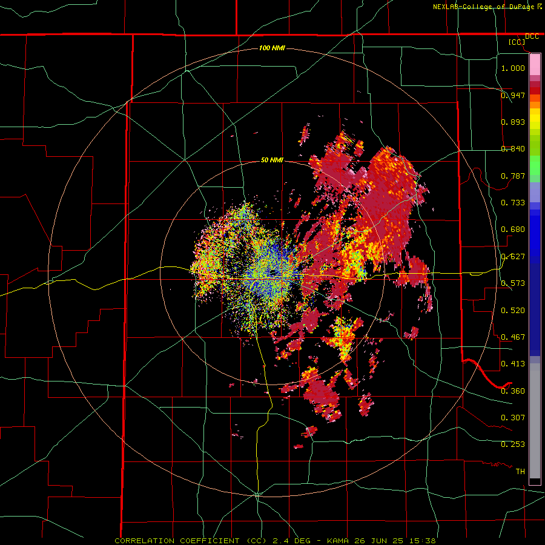Click the 0.573 legend value
Viewport: 545px width, 545px height.
pyautogui.click(x=513, y=283)
